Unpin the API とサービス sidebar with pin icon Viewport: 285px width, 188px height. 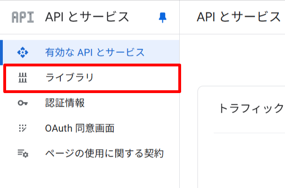162,18
